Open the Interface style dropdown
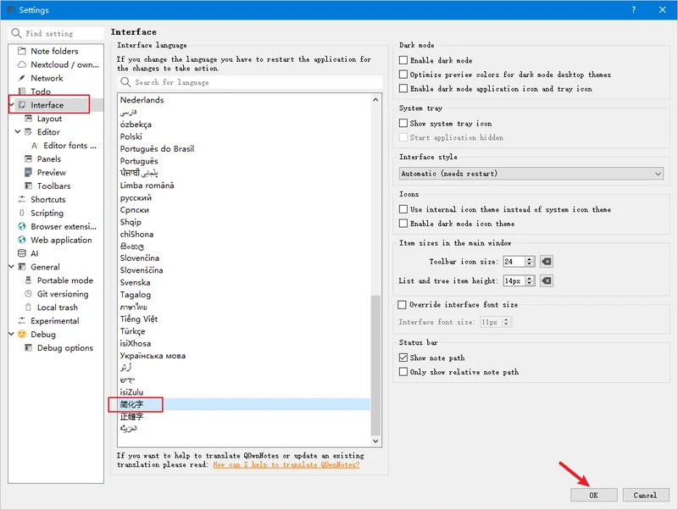The width and height of the screenshot is (678, 510). coord(531,174)
